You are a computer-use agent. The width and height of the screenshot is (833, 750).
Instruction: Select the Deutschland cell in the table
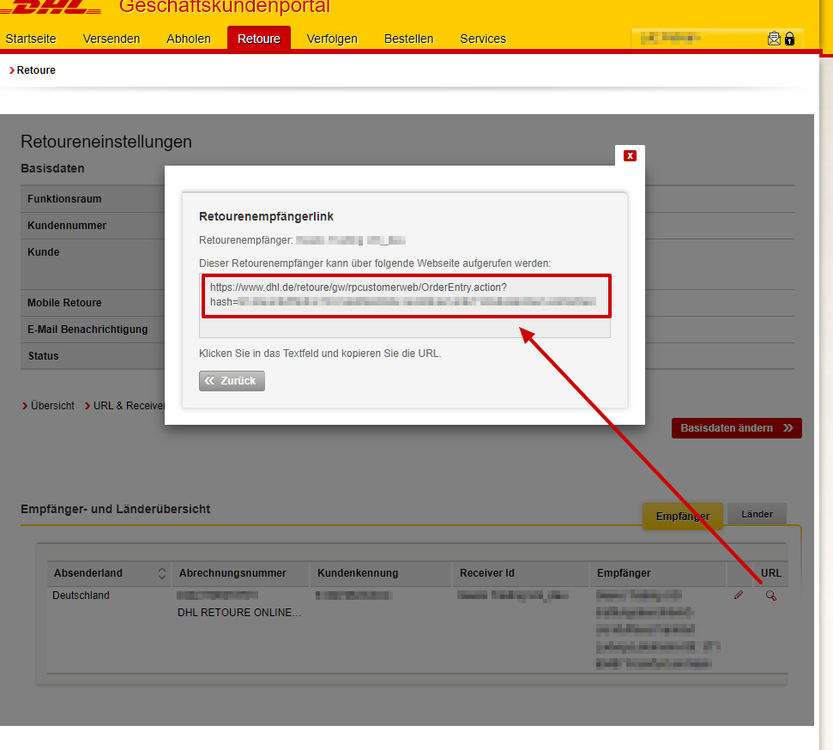pos(81,596)
